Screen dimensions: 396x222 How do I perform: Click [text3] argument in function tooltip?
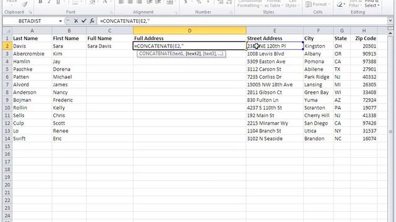[x=209, y=54]
